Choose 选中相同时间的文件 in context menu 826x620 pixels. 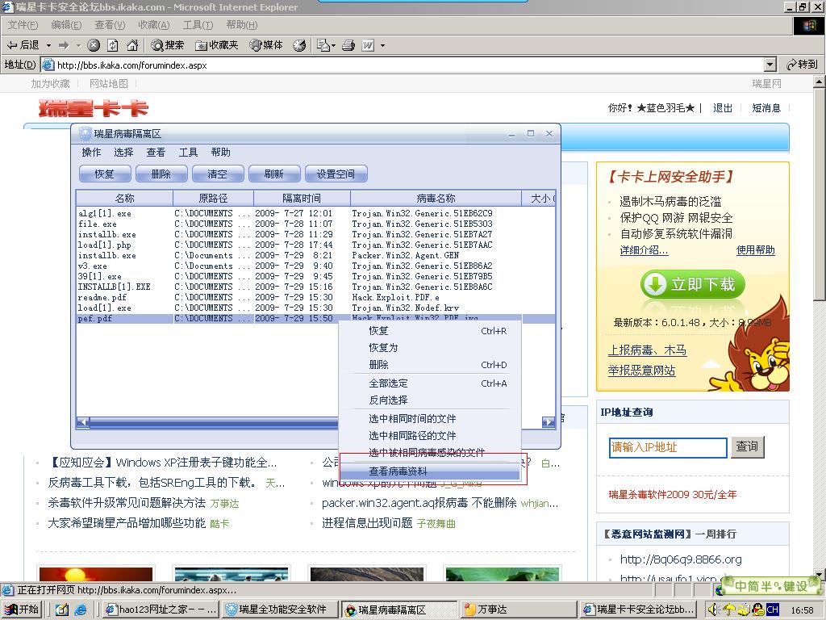pyautogui.click(x=431, y=419)
